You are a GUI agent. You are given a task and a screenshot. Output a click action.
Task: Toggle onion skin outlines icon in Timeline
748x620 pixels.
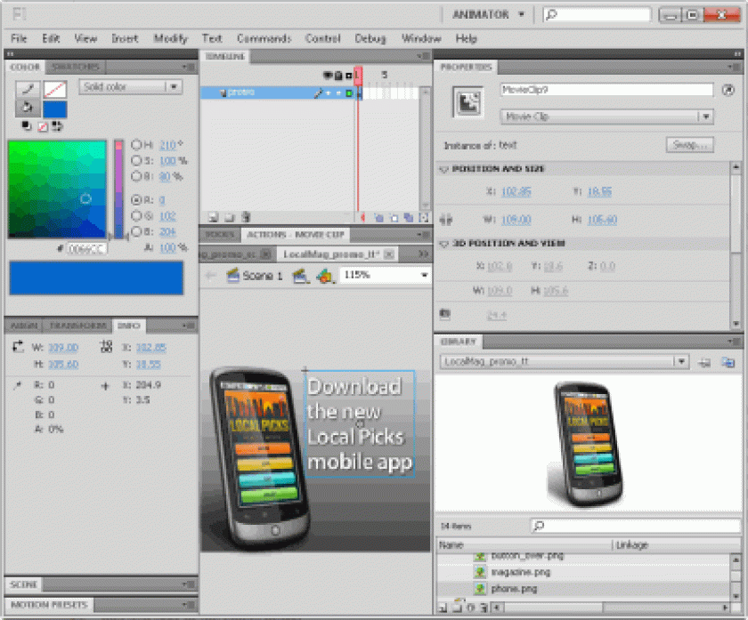tap(394, 218)
